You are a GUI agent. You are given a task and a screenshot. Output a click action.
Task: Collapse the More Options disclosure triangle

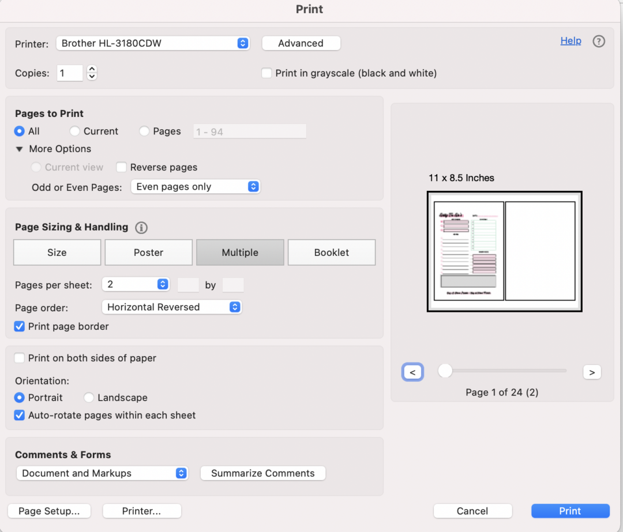pyautogui.click(x=19, y=149)
